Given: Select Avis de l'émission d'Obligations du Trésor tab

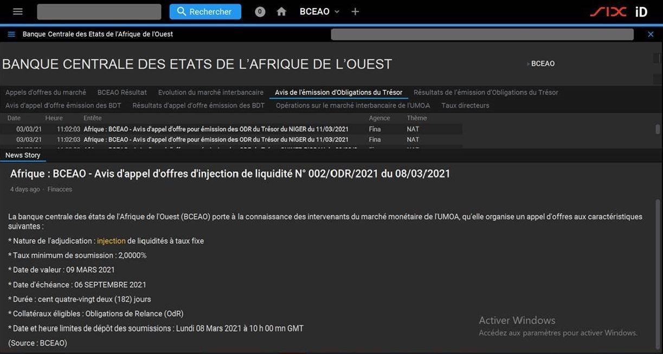Looking at the screenshot, I should 339,93.
